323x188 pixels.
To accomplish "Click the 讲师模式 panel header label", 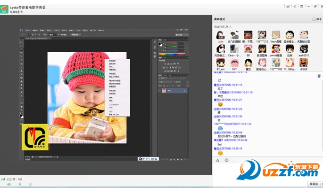I will tap(219, 19).
